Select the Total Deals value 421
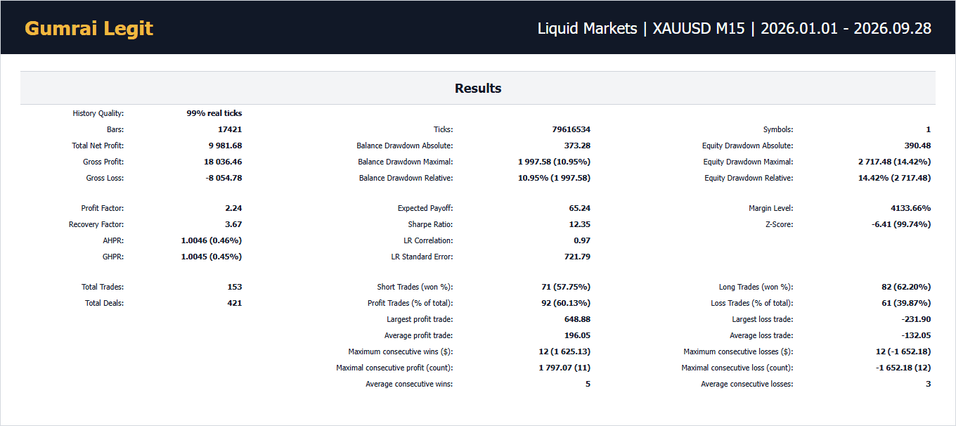This screenshot has width=956, height=426. point(235,303)
